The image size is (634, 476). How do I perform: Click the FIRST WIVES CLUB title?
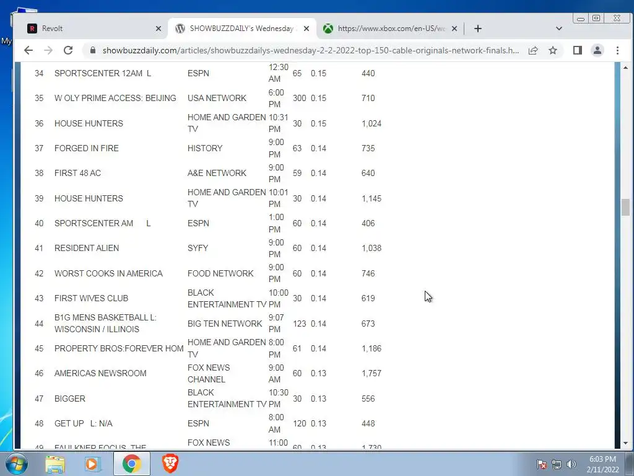[x=92, y=298]
